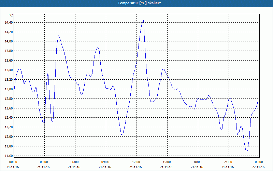Click the 11,80 y-axis label

9,146
